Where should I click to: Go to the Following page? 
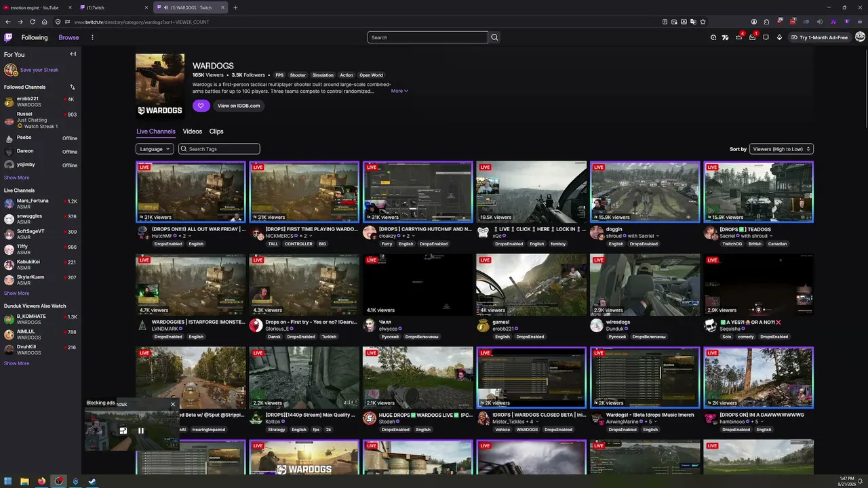(35, 37)
